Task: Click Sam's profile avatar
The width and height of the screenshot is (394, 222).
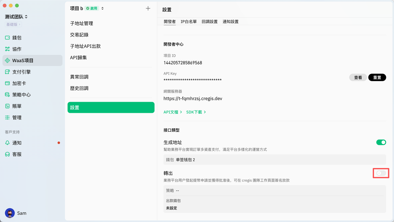Action: coord(10,213)
